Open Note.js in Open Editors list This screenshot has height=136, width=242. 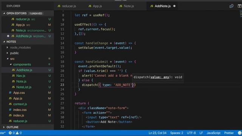point(28,30)
